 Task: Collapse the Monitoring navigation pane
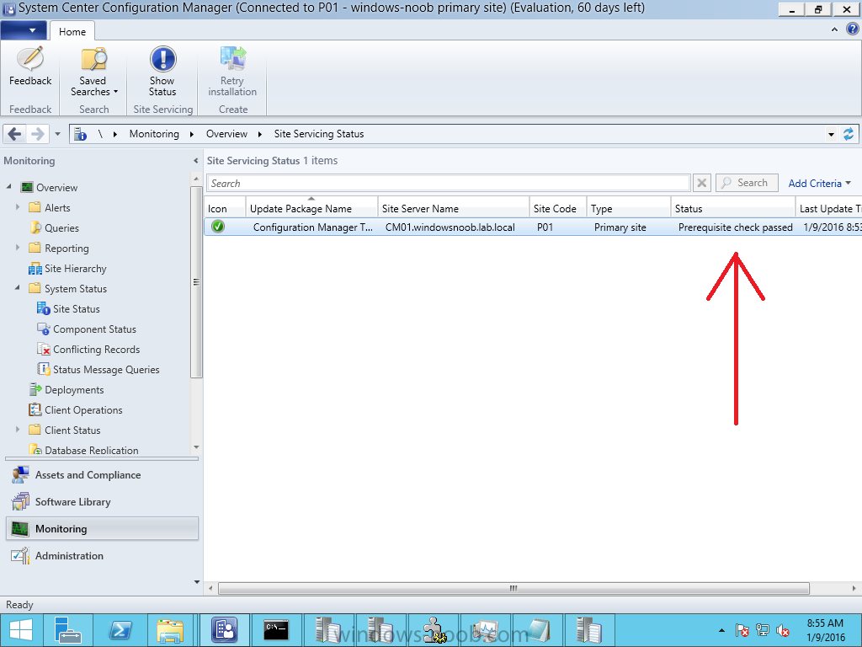point(195,161)
